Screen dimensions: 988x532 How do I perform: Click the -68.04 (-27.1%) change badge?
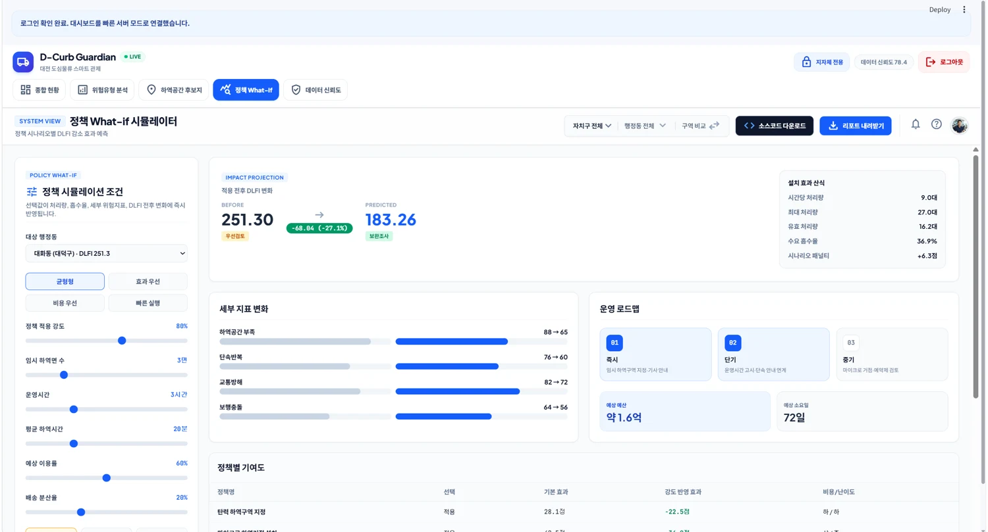click(x=319, y=228)
